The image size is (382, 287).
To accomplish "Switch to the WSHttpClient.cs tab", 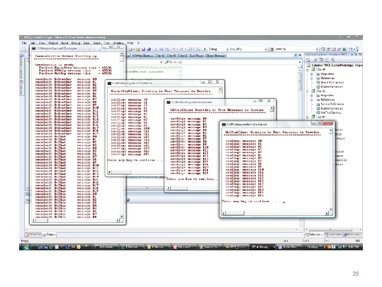I will (x=143, y=56).
